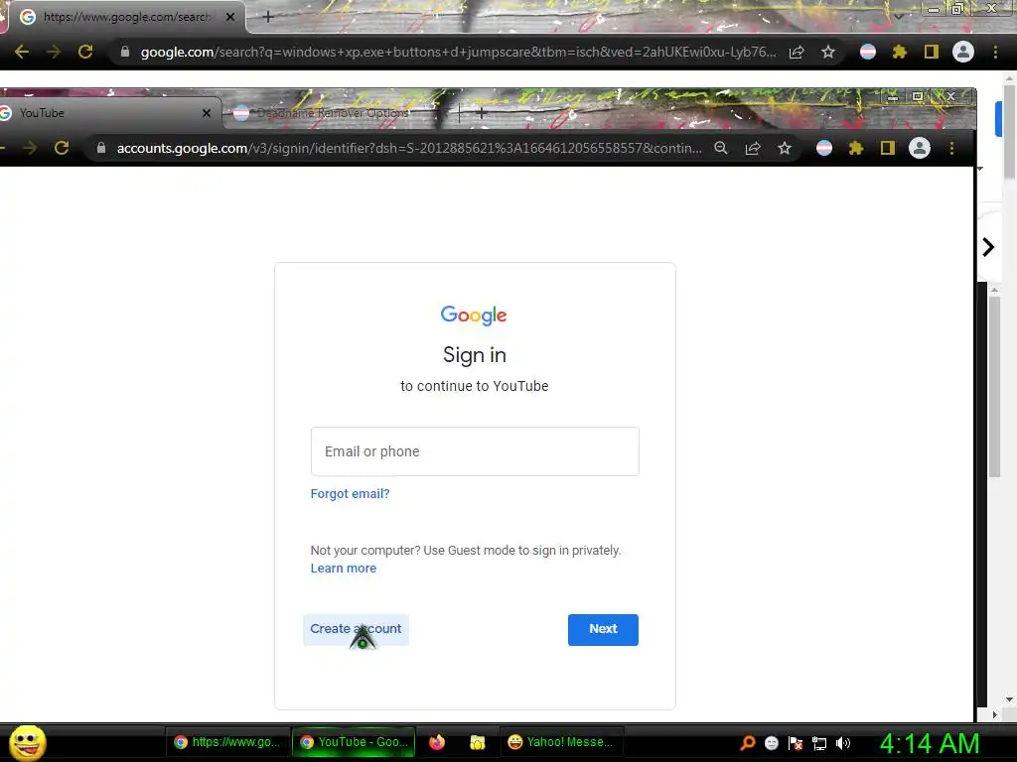Screen dimensions: 1017x762
Task: Toggle side panel in accounts.google.com window
Action: pos(888,149)
